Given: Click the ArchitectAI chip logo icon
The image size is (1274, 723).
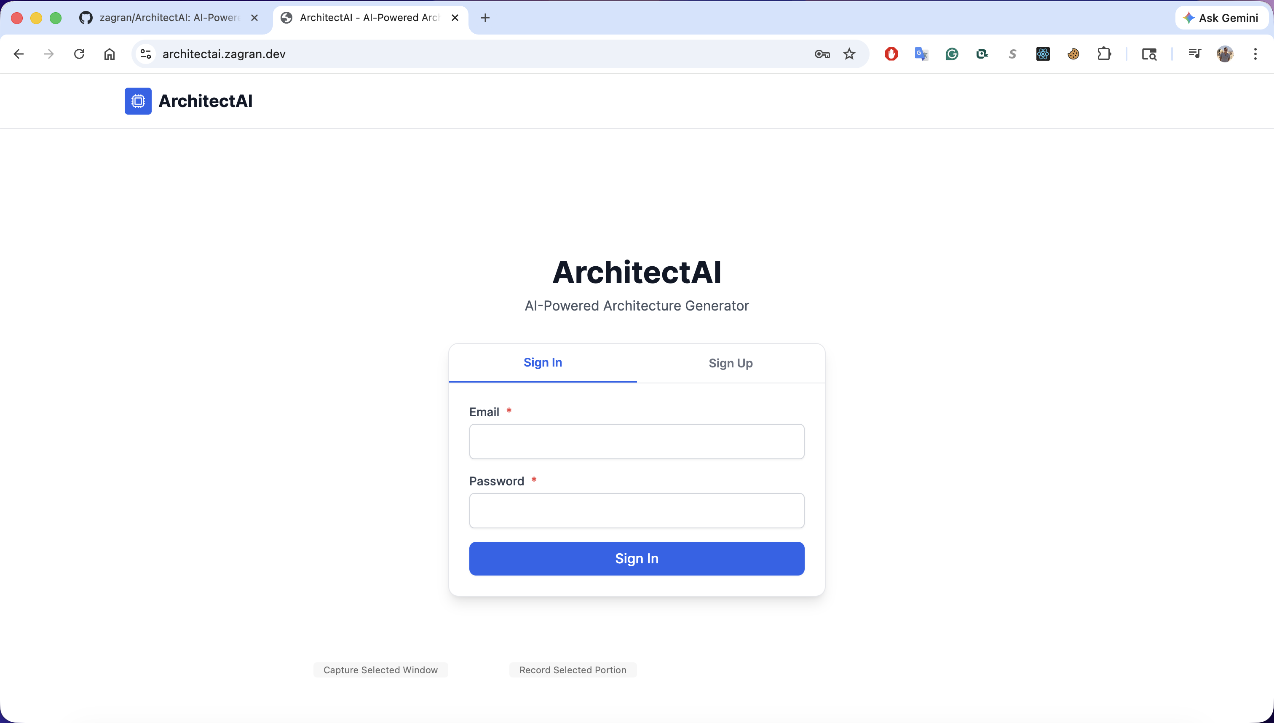Looking at the screenshot, I should pos(138,101).
